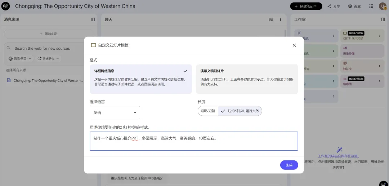
Task: Click the 生成 button
Action: point(289,165)
